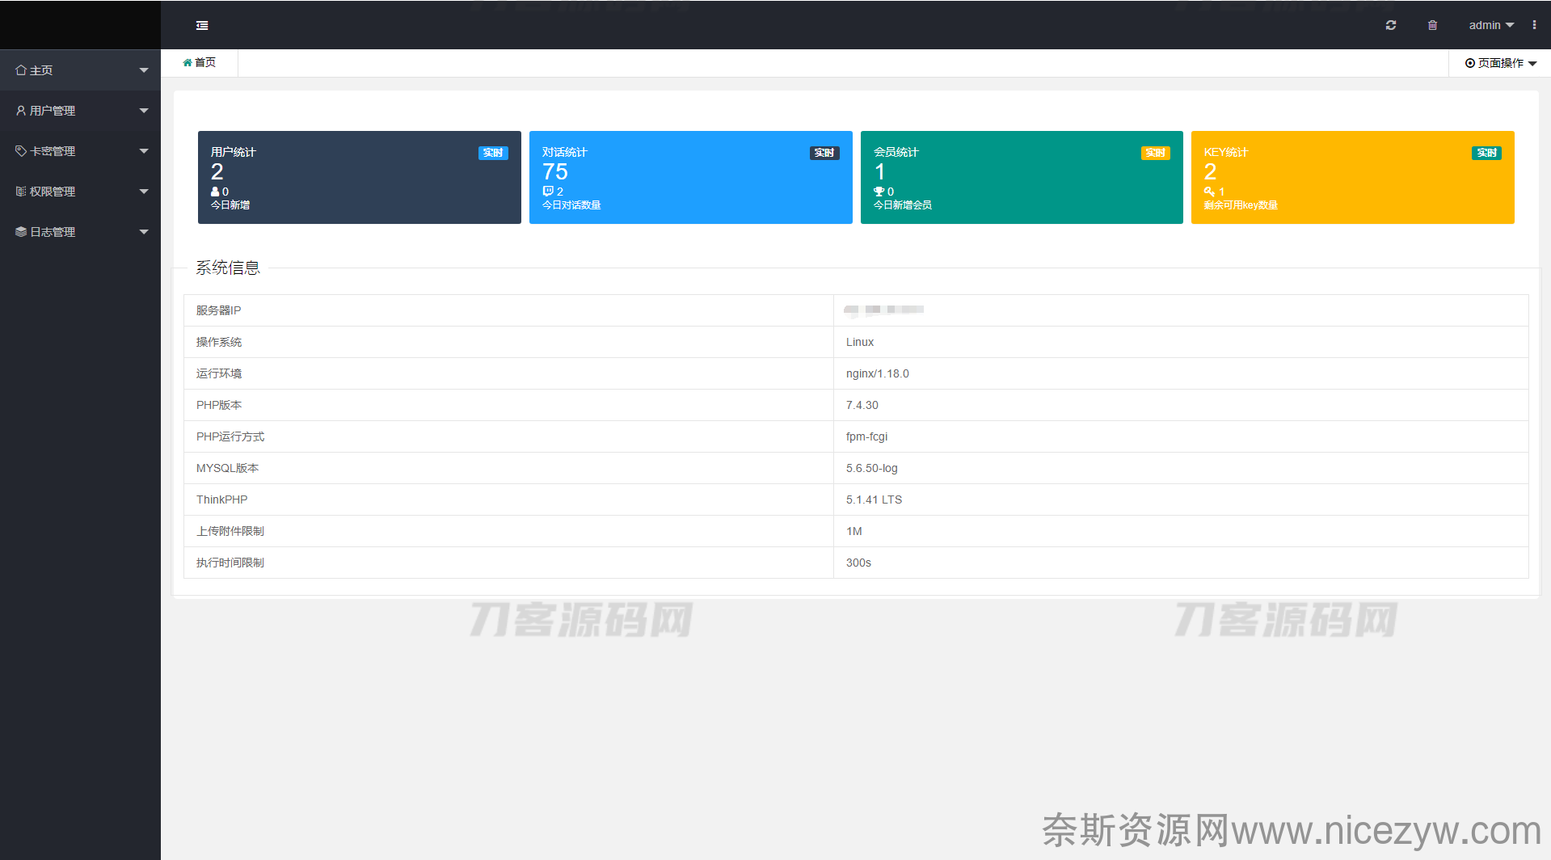Click the 用户统计 card title
The image size is (1551, 860).
tap(234, 152)
